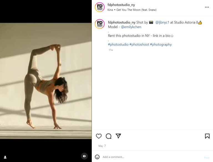Like the post with the heart icon
The width and height of the screenshot is (213, 162).
tap(99, 136)
